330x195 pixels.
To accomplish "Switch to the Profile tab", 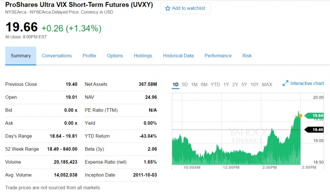I will 89,56.
